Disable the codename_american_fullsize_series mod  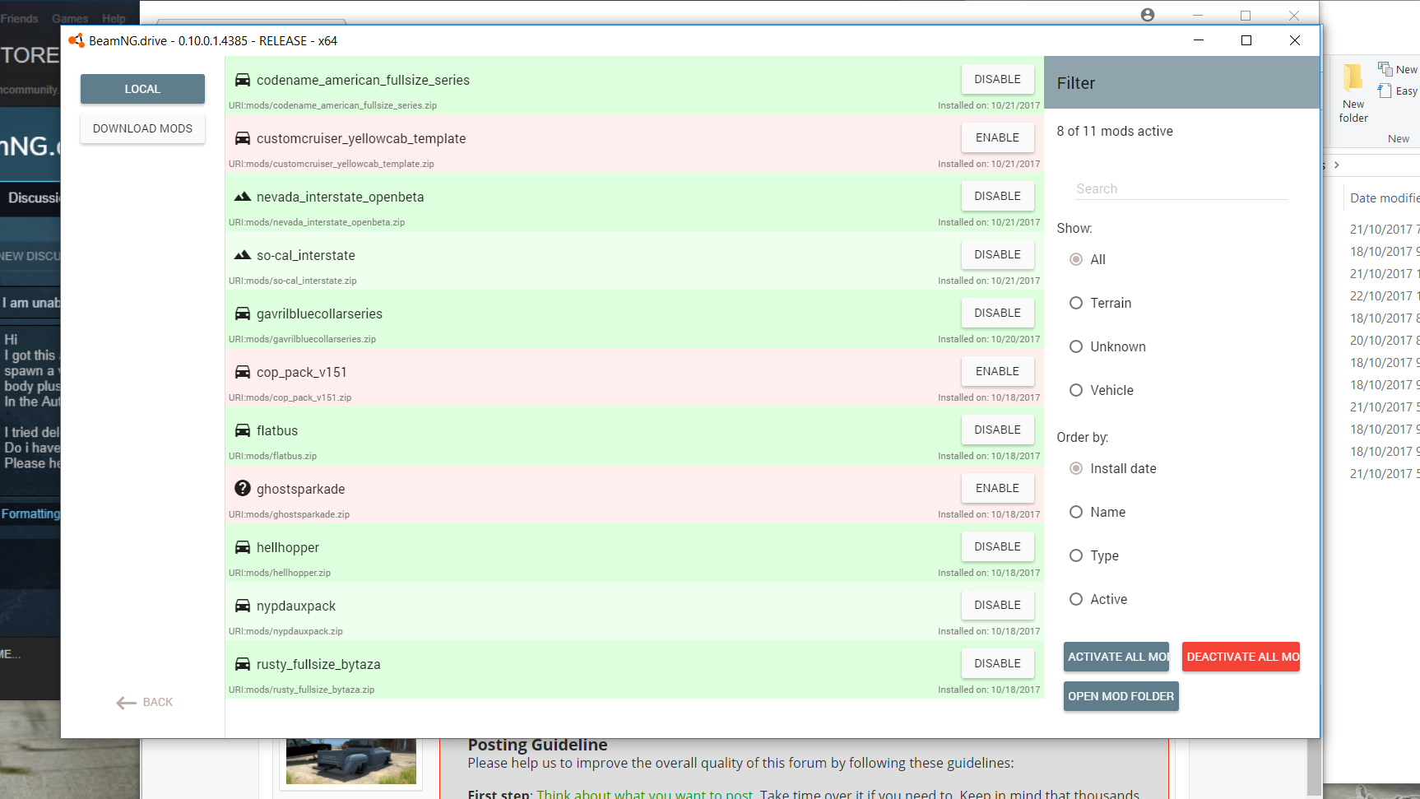(997, 79)
